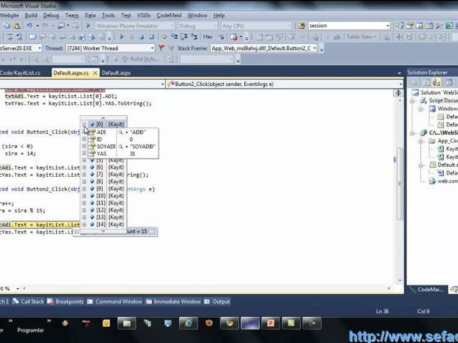Open the Command Window tab
Image resolution: width=458 pixels, height=343 pixels.
[114, 302]
